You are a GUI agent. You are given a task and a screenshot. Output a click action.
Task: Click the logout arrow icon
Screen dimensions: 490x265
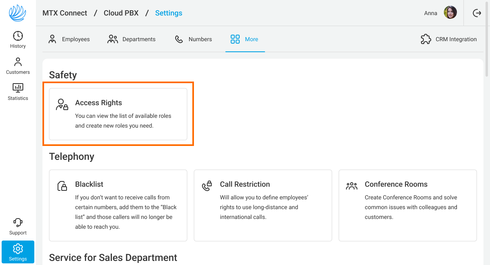click(477, 13)
